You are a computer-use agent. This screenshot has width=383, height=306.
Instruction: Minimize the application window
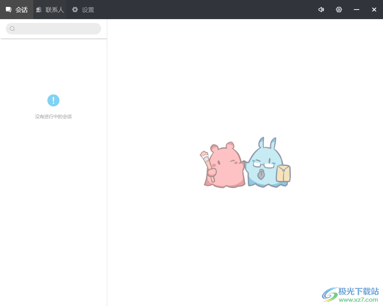tap(356, 10)
